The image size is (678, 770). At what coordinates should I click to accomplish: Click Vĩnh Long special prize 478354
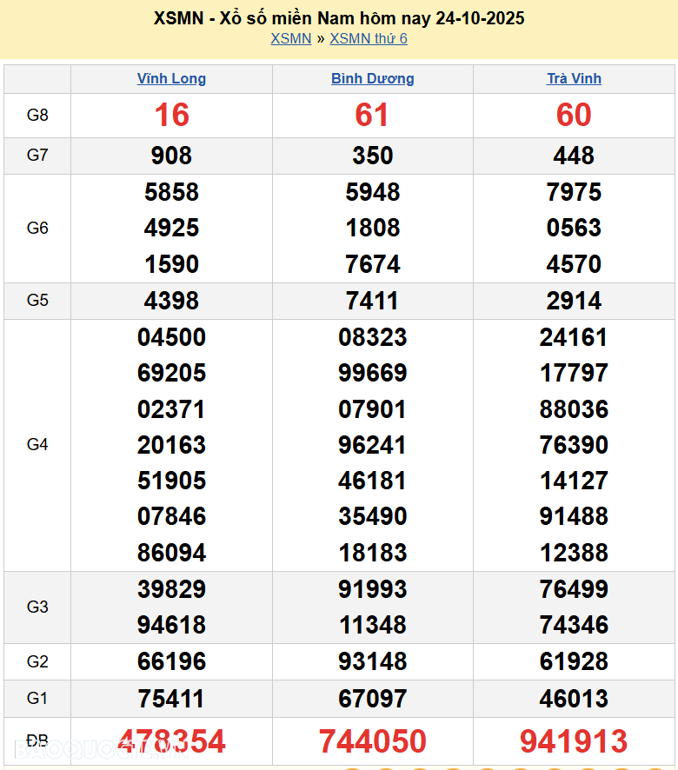(171, 741)
